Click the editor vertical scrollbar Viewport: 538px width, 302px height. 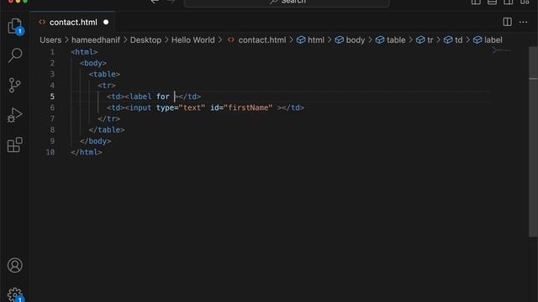tap(533, 141)
